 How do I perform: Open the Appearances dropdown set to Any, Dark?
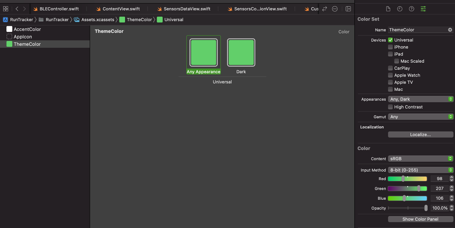click(x=421, y=99)
